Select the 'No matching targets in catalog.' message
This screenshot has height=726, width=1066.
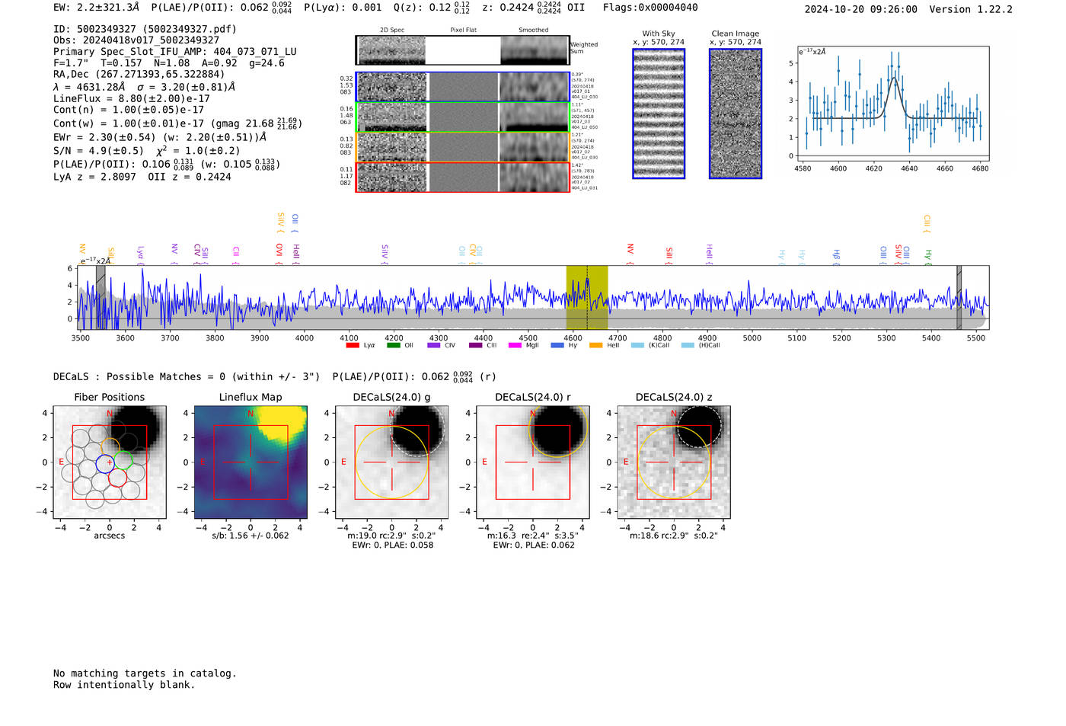(145, 673)
